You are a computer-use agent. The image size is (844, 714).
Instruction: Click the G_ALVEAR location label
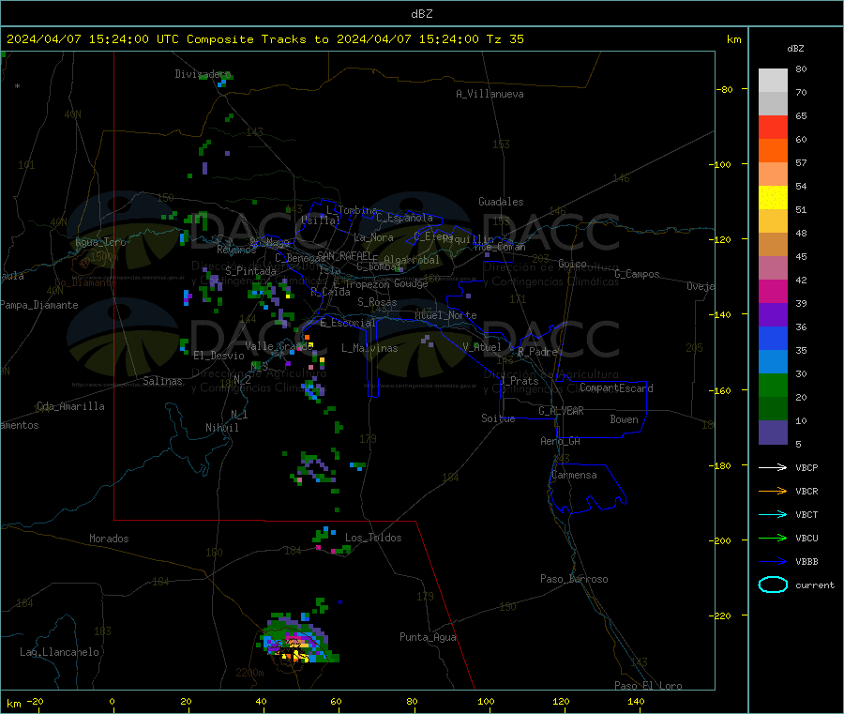click(x=561, y=411)
